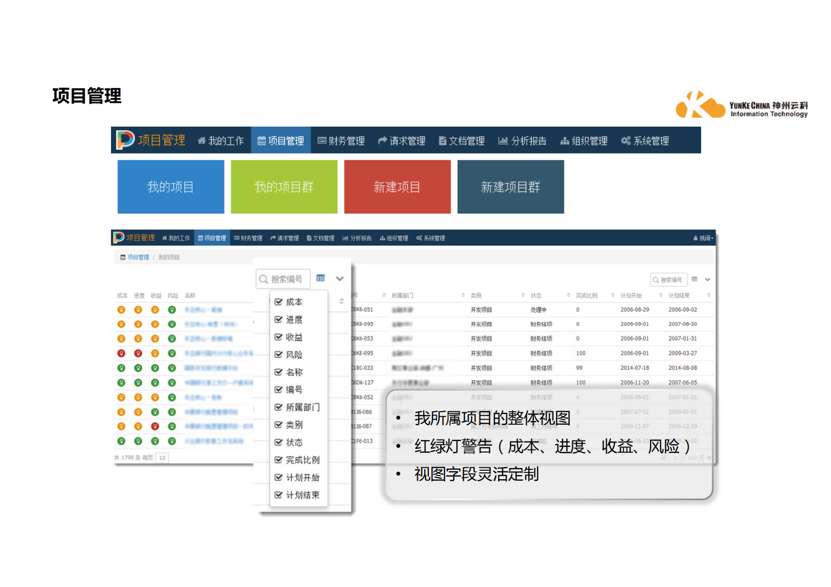Click org-chart icon of 组织管理 in small nav bar
The image size is (831, 587).
click(x=383, y=238)
